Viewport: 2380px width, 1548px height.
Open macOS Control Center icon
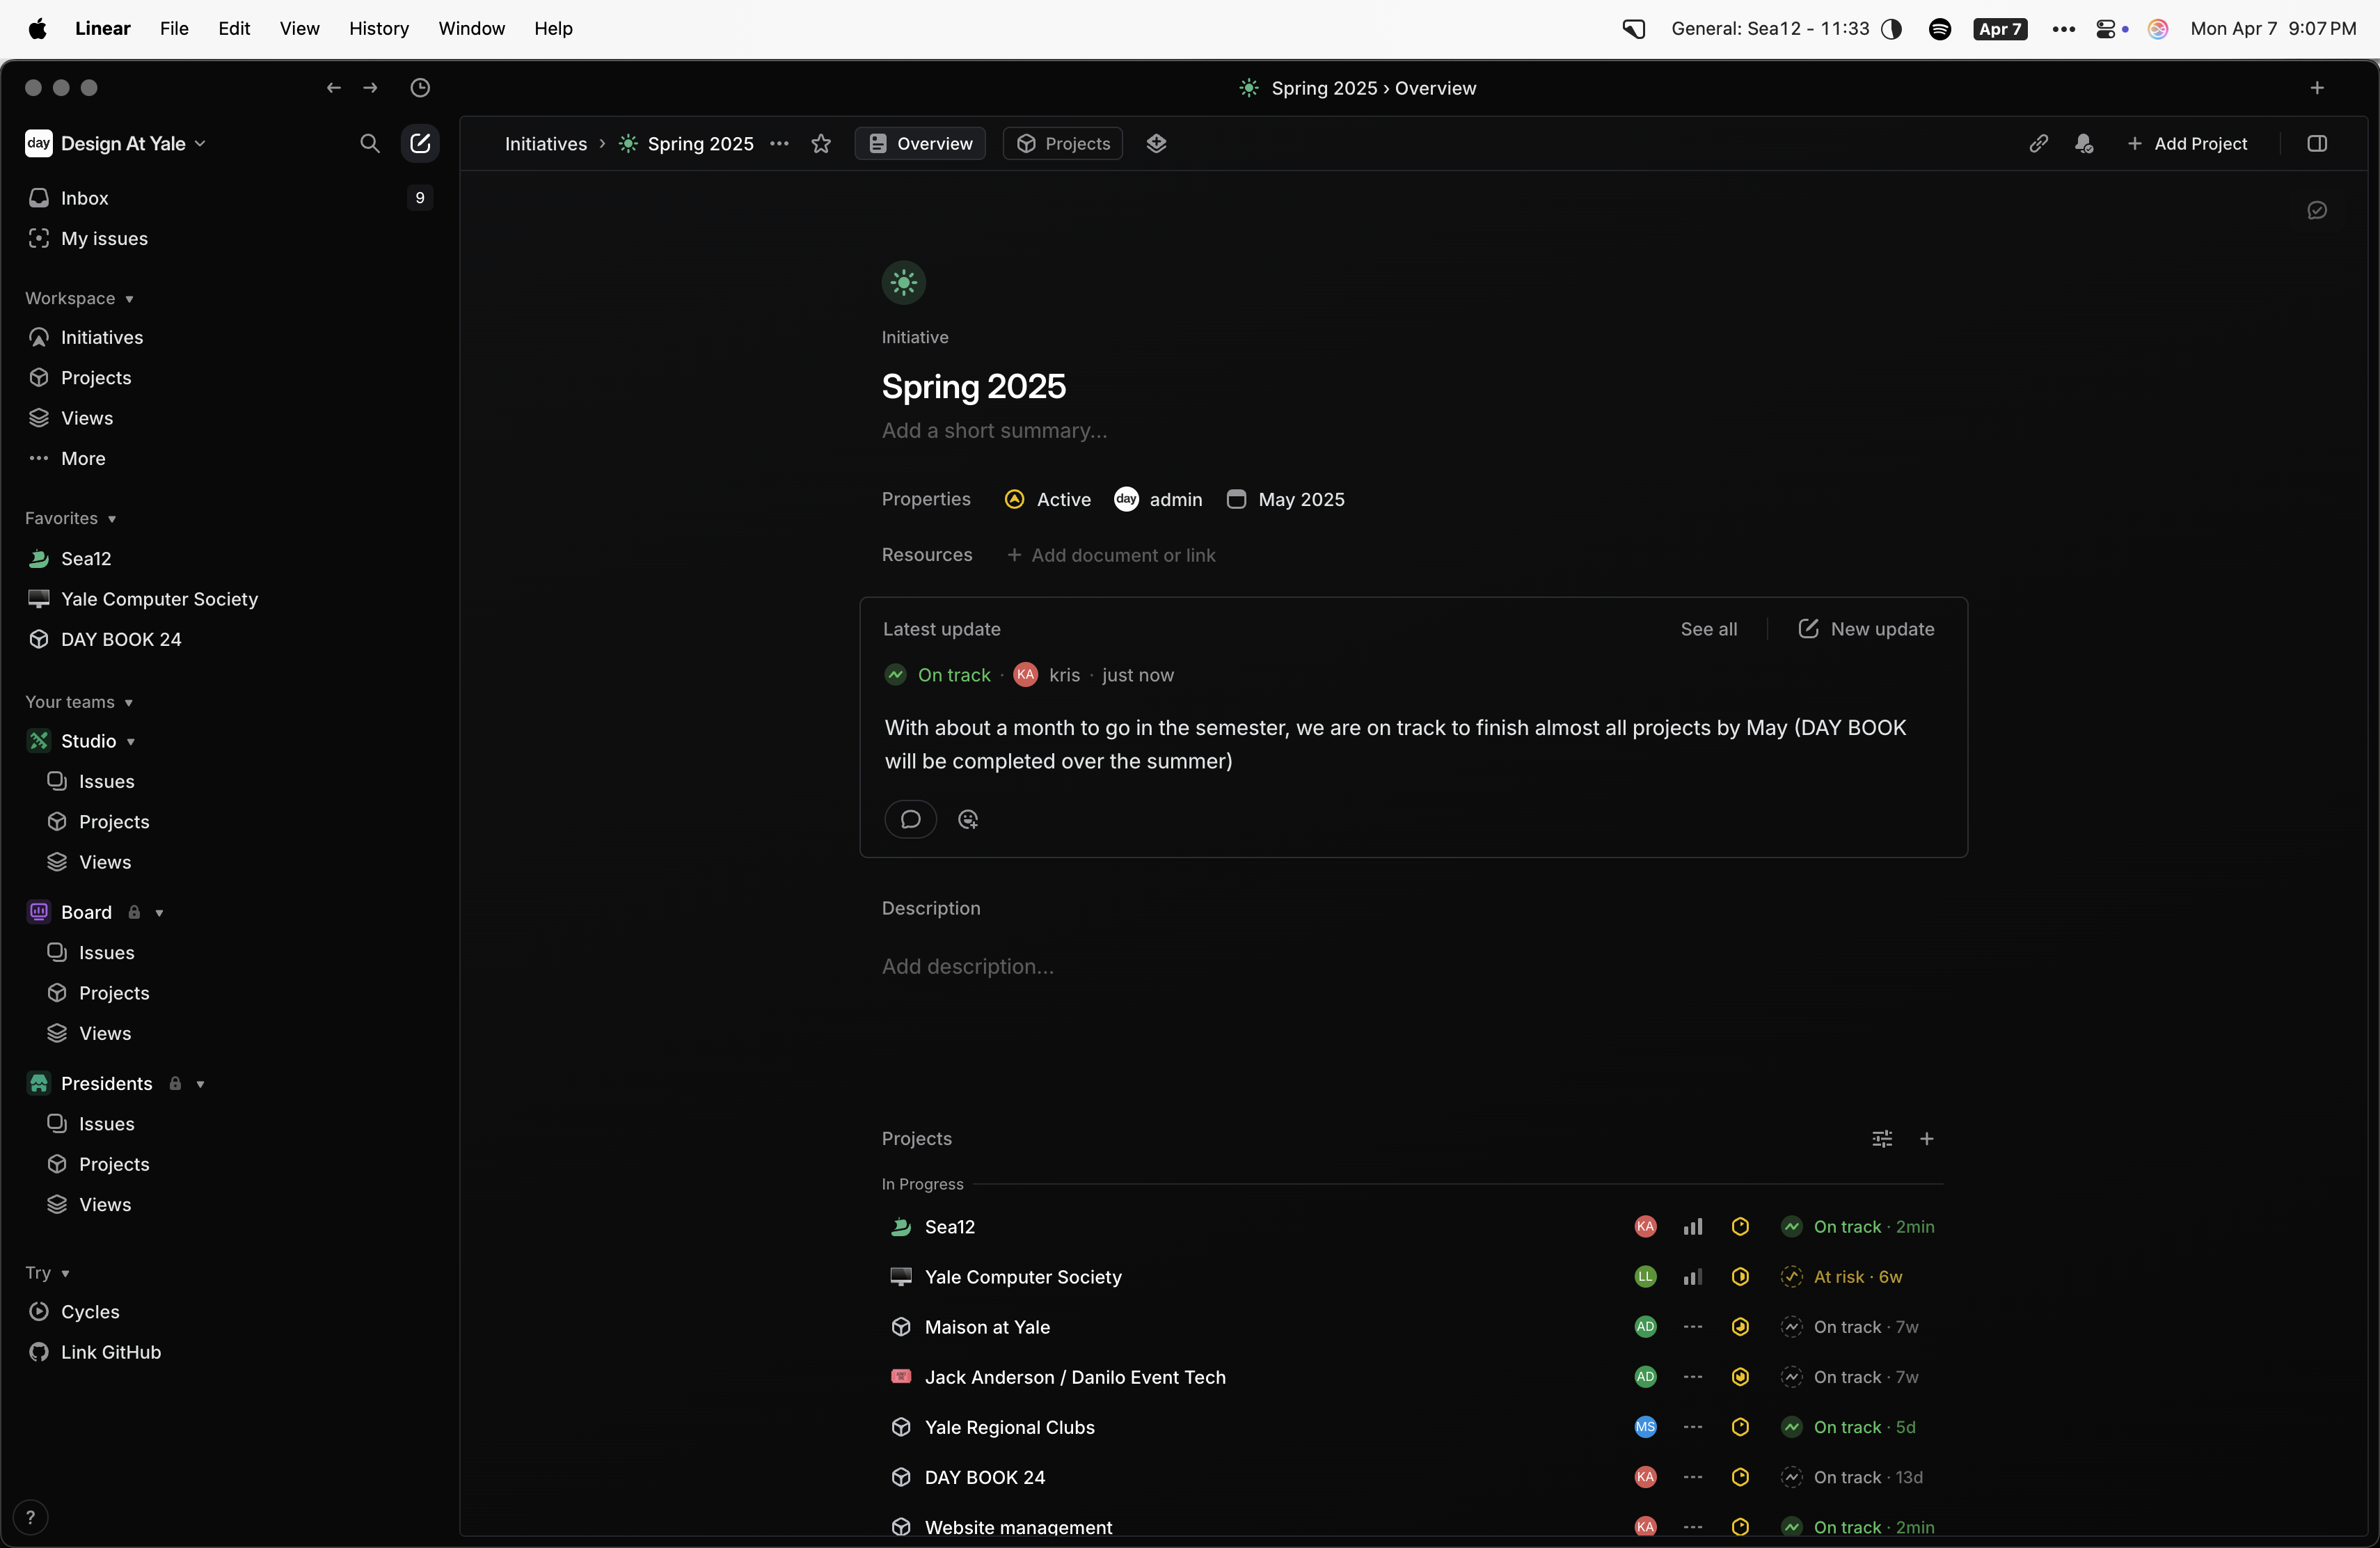coord(2106,28)
